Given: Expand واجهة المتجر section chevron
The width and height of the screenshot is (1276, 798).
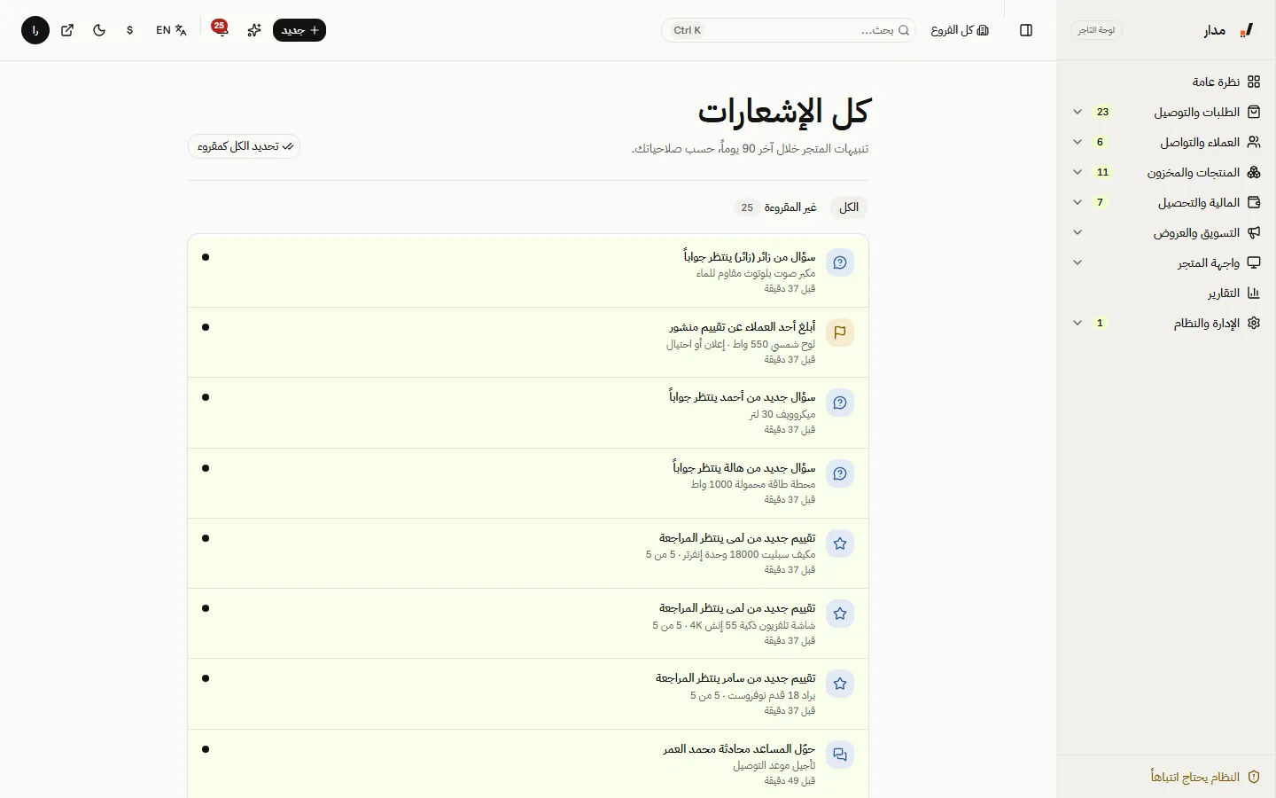Looking at the screenshot, I should pos(1078,262).
